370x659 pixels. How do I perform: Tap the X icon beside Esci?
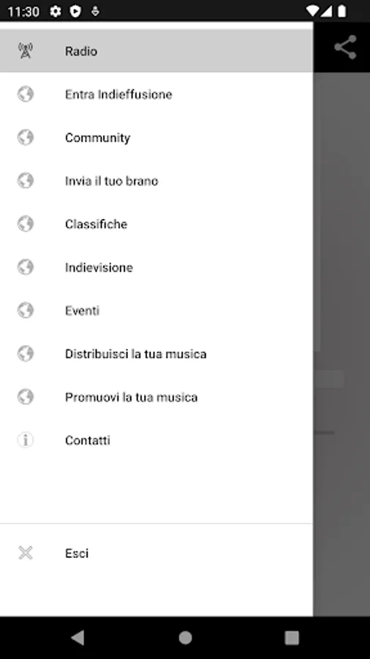(26, 553)
